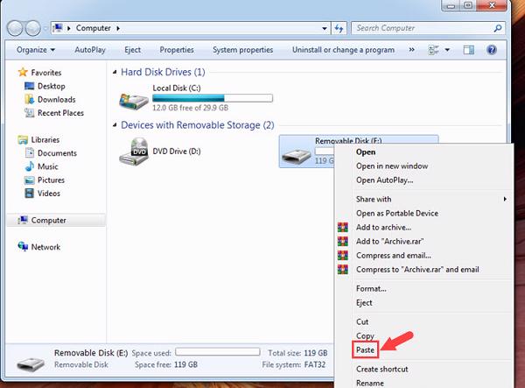Click Eject in the toolbar
This screenshot has width=525, height=388.
(x=132, y=50)
